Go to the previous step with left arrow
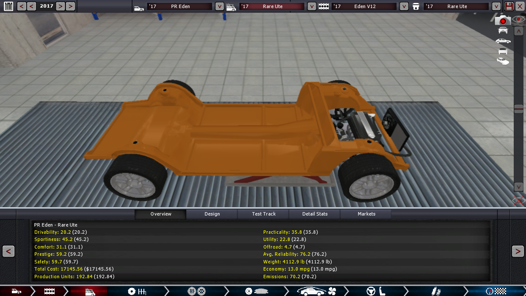This screenshot has width=526, height=296. (x=8, y=251)
